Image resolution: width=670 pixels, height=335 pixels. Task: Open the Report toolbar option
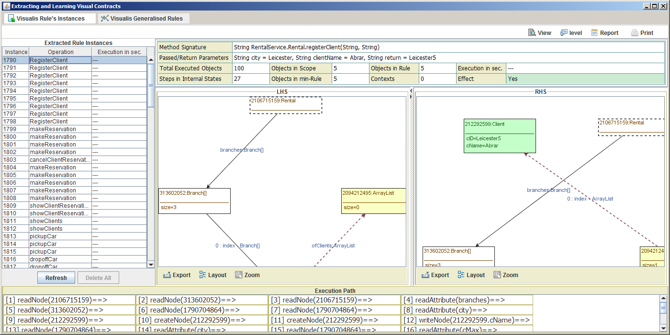[x=604, y=33]
